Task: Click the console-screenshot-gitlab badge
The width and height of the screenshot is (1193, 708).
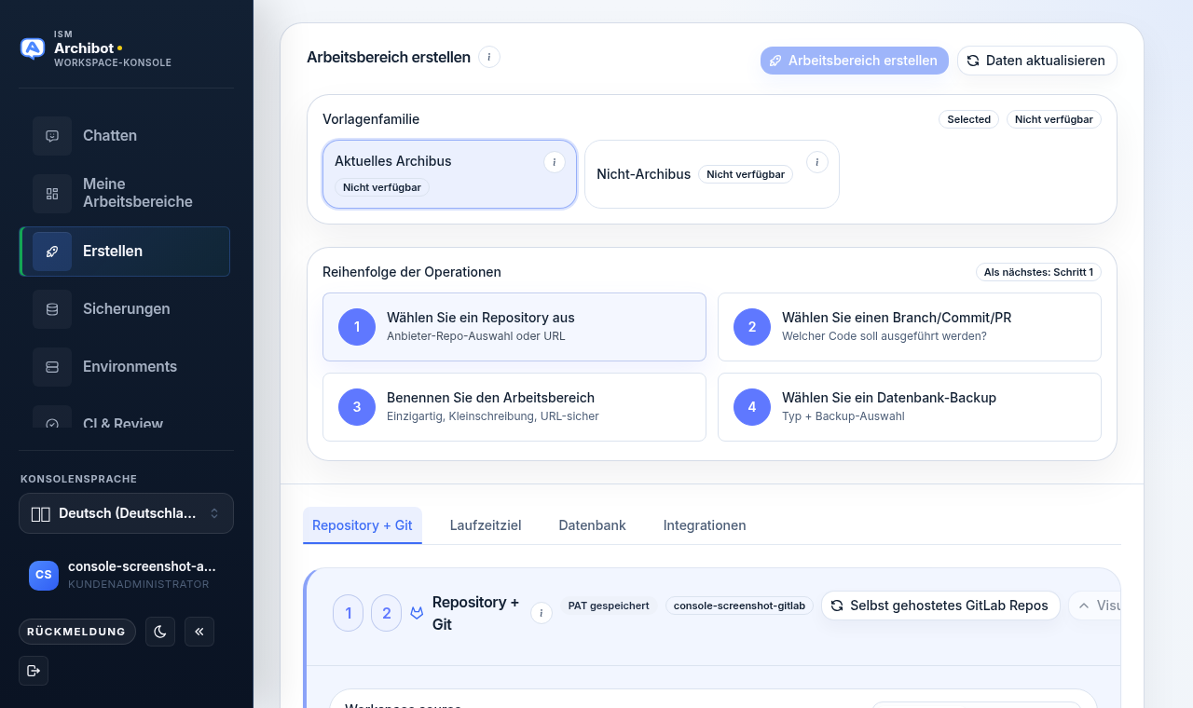Action: (x=739, y=606)
